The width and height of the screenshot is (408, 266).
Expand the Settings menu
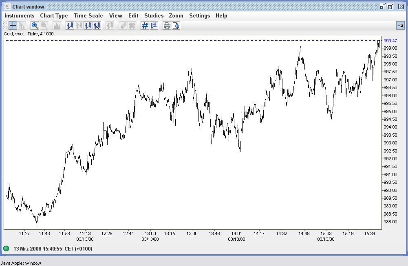click(199, 15)
